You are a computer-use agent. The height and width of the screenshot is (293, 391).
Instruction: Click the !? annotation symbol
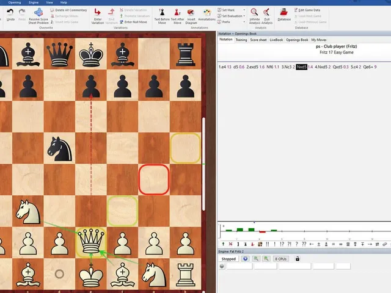pos(282,244)
